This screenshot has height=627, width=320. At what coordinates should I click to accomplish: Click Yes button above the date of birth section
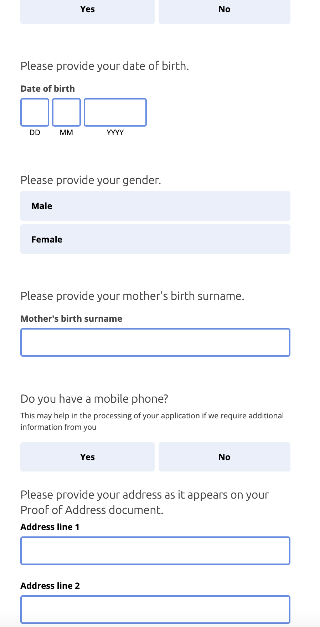pos(87,10)
